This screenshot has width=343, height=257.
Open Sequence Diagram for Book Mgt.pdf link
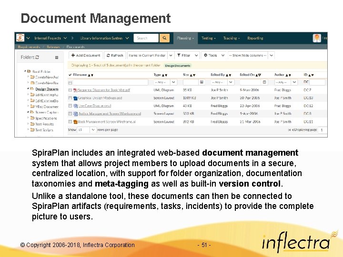click(104, 90)
